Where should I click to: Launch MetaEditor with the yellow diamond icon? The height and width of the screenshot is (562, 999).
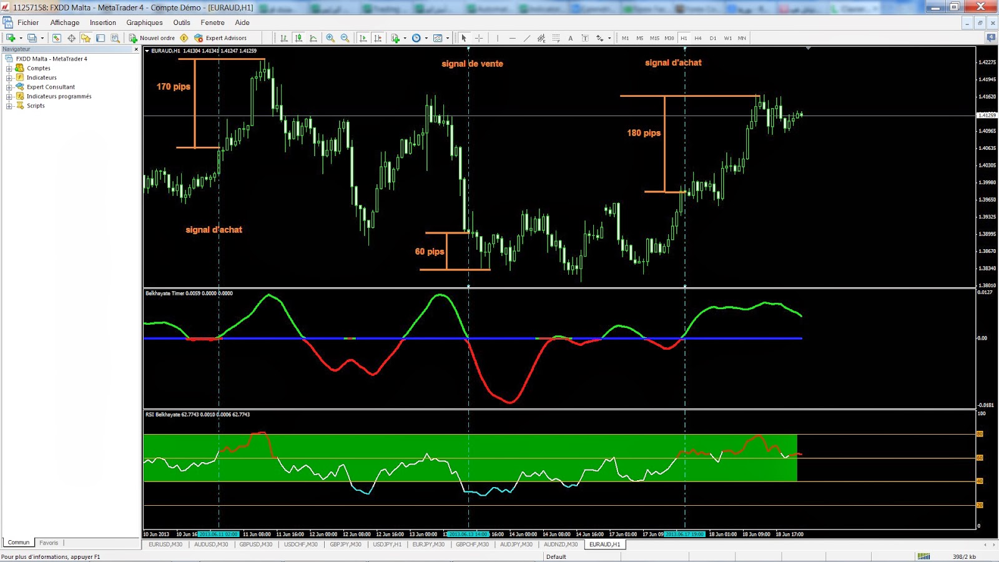184,38
